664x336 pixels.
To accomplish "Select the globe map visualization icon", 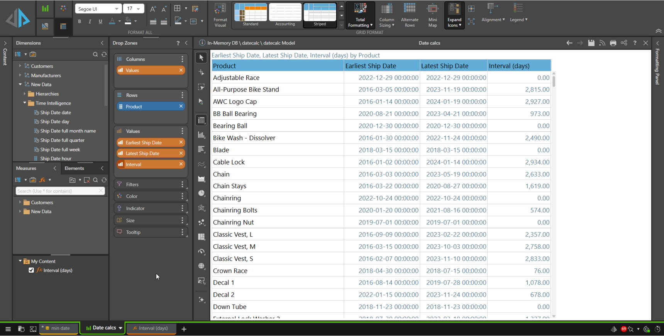I will 202,266.
